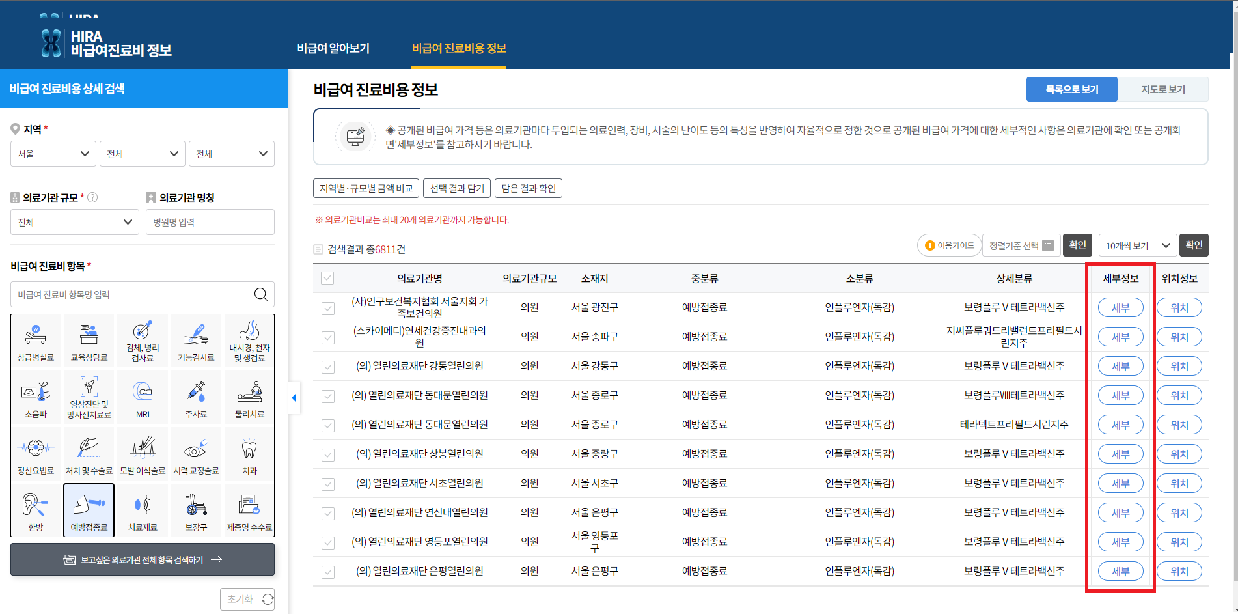Open the 비급여 알아보기 menu
Image resolution: width=1238 pixels, height=614 pixels.
coord(333,48)
